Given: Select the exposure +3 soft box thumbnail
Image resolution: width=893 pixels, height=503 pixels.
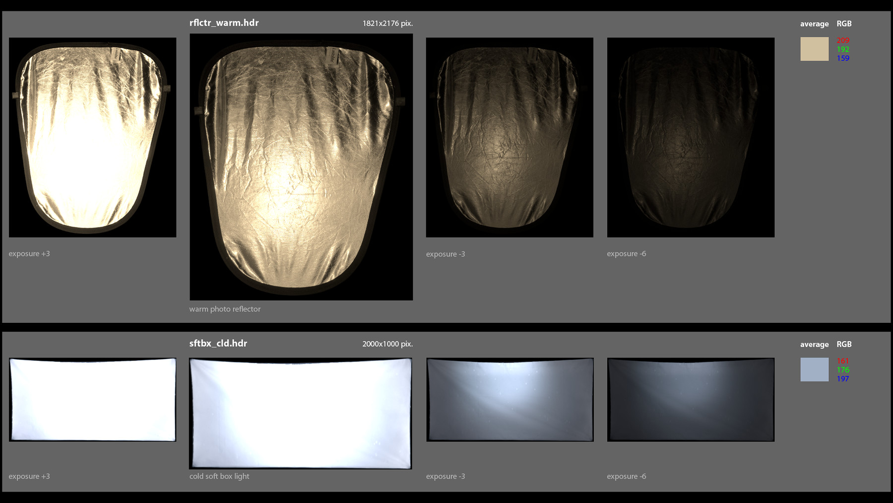Looking at the screenshot, I should point(92,400).
